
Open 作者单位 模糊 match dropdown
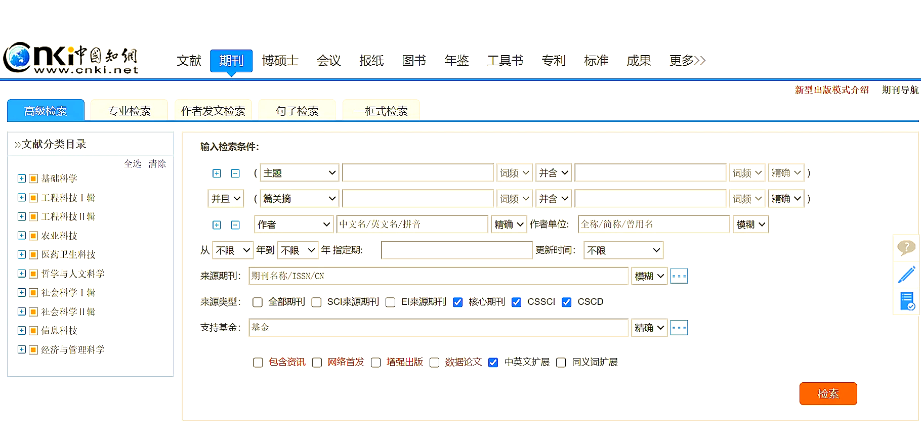pos(751,225)
